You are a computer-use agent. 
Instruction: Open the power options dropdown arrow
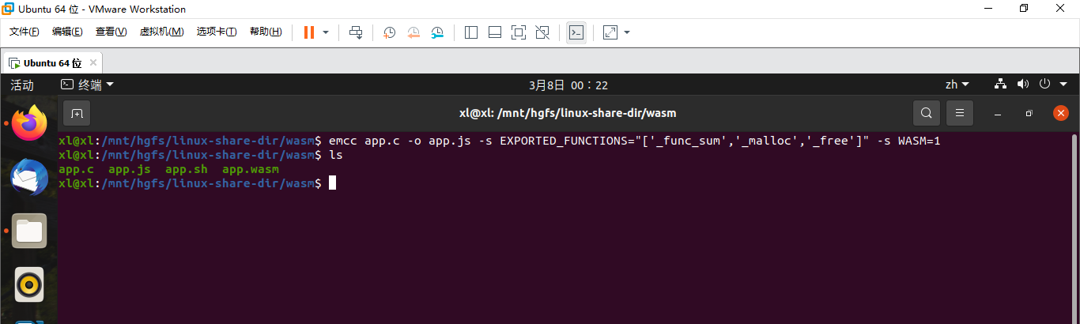pyautogui.click(x=326, y=32)
